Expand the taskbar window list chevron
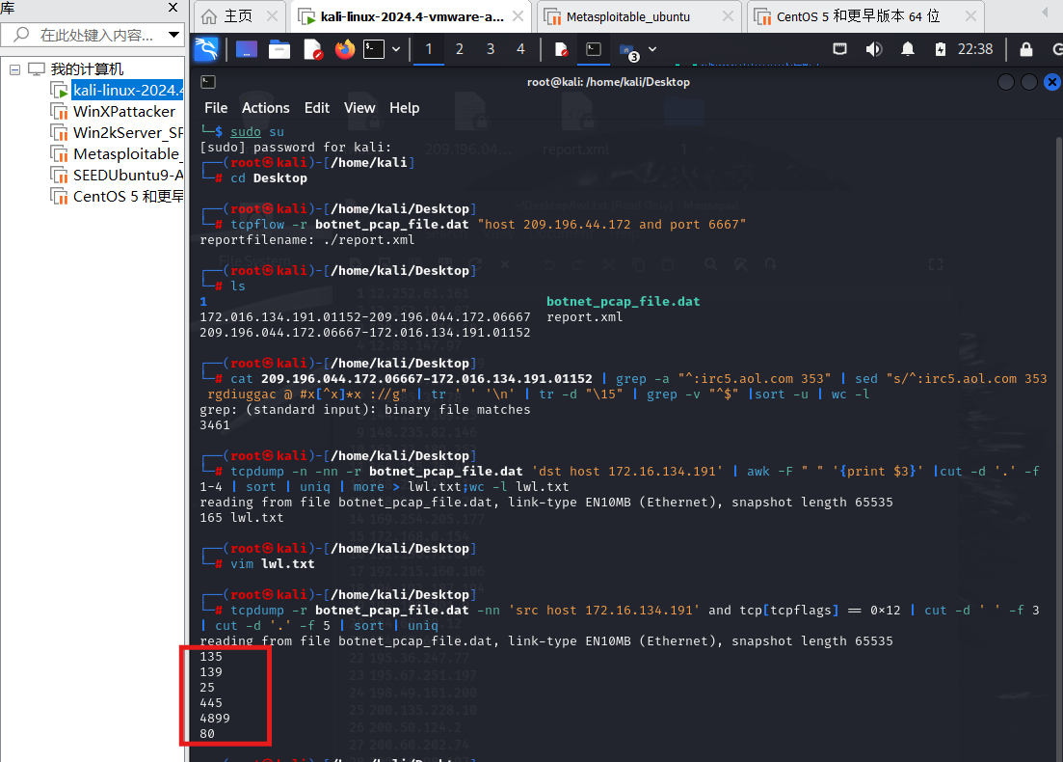 (x=652, y=49)
